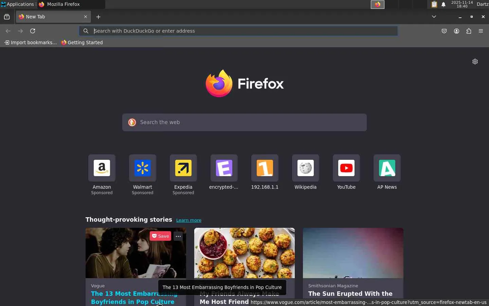Screen dimensions: 489x306
Task: Open the notification bell in system tray
Action: (443, 4)
